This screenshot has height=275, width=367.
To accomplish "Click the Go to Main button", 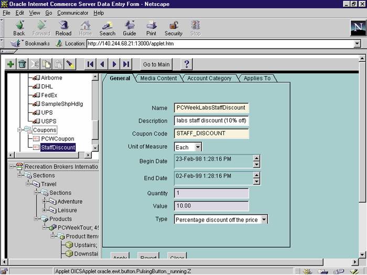I will coord(156,64).
